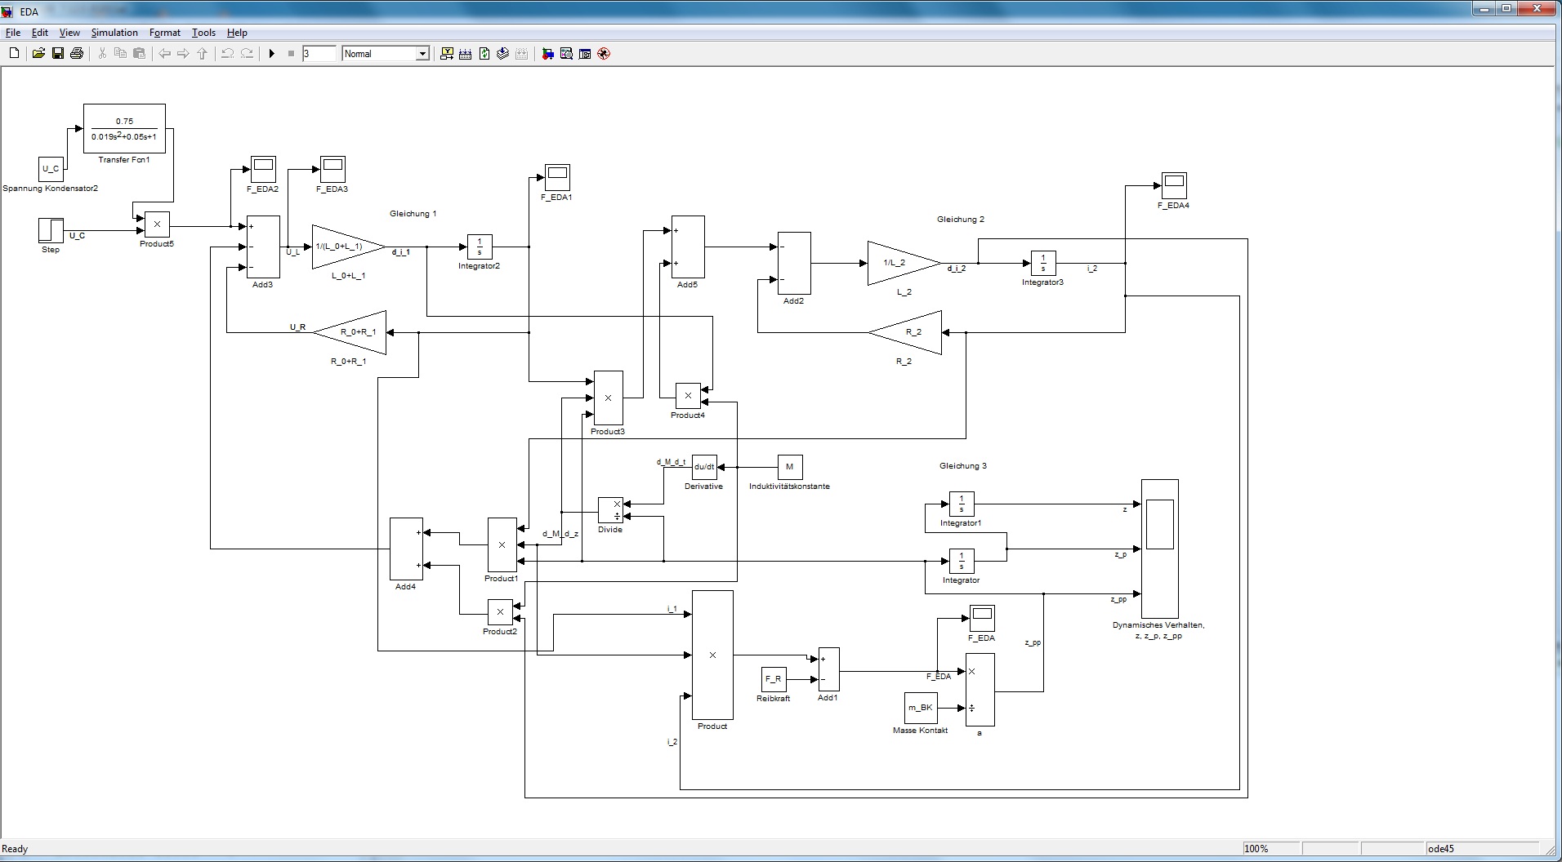The width and height of the screenshot is (1562, 862).
Task: Click the Debug icon in the toolbar
Action: point(604,54)
